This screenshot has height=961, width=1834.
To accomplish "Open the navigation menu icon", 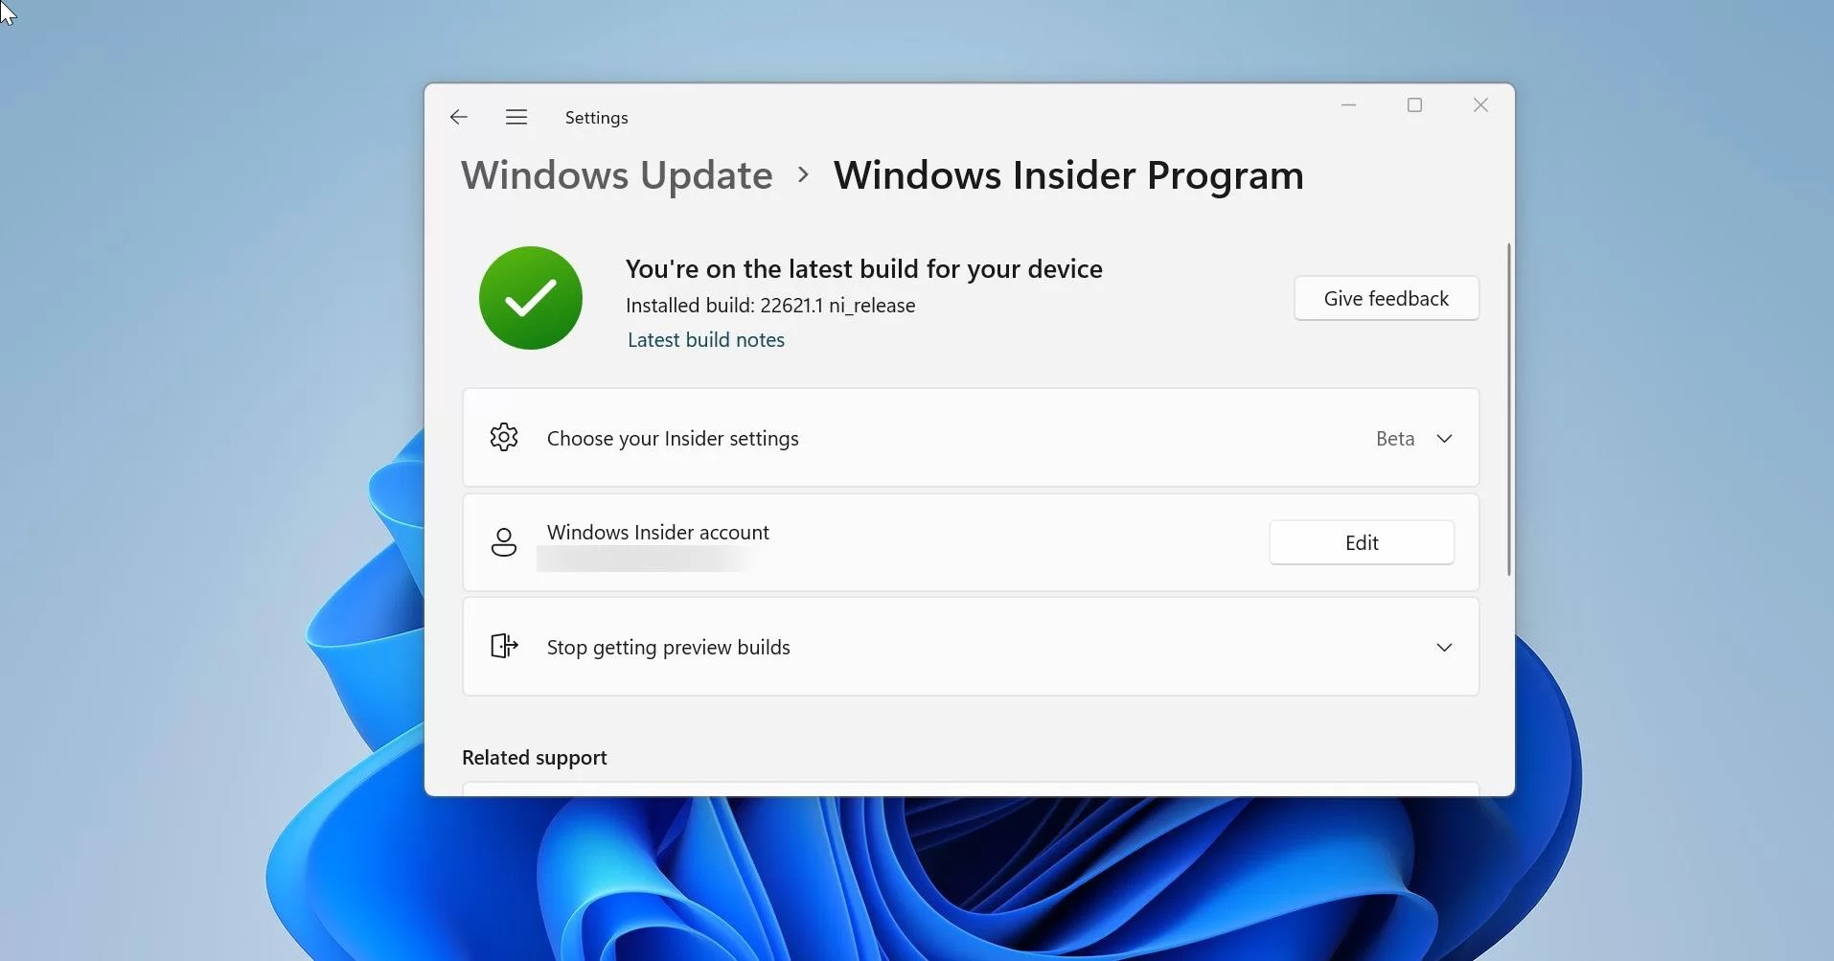I will tap(516, 117).
